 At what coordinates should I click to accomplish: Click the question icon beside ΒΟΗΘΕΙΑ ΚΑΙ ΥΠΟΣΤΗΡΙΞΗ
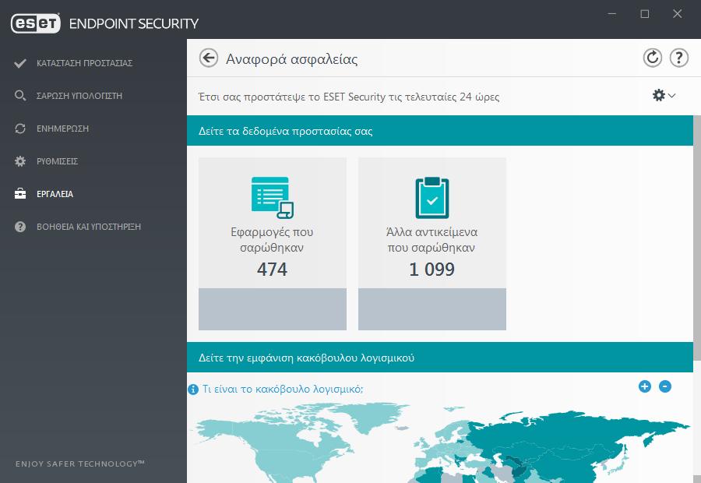[x=20, y=226]
